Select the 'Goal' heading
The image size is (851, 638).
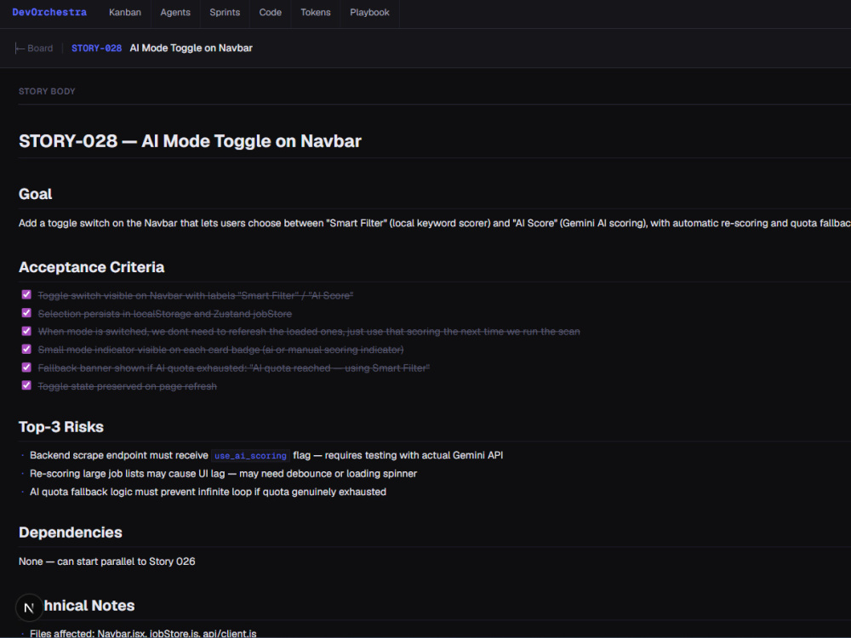point(35,194)
